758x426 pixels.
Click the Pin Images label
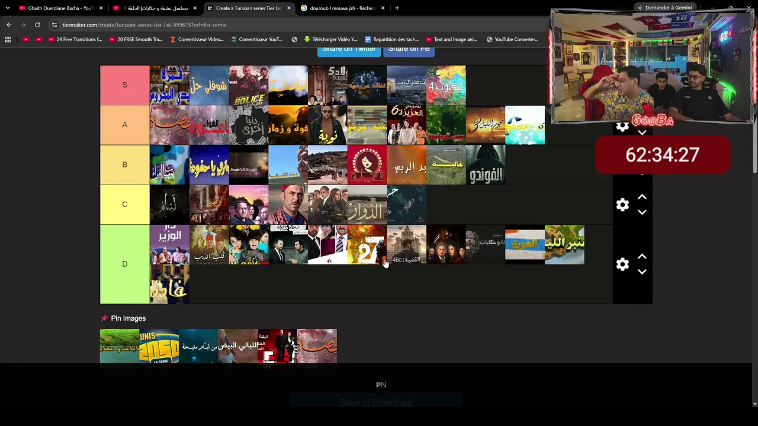tap(128, 318)
